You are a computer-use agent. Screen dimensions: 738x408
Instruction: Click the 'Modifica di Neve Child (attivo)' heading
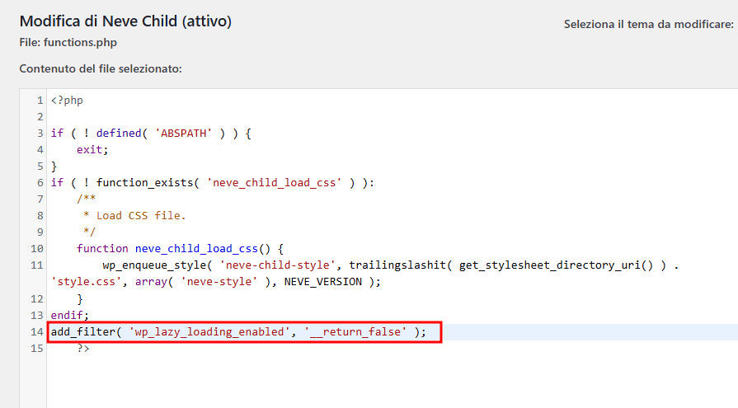(125, 21)
